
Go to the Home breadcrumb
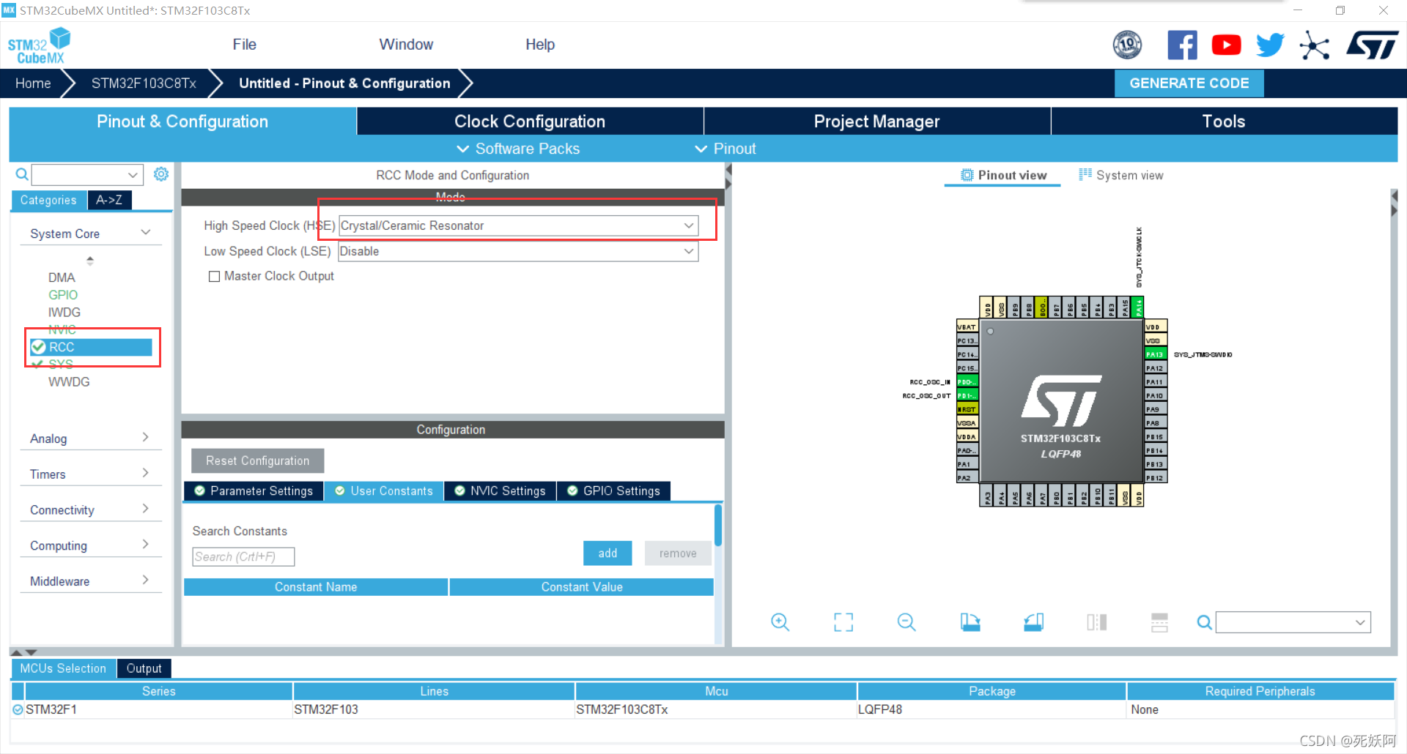point(33,83)
